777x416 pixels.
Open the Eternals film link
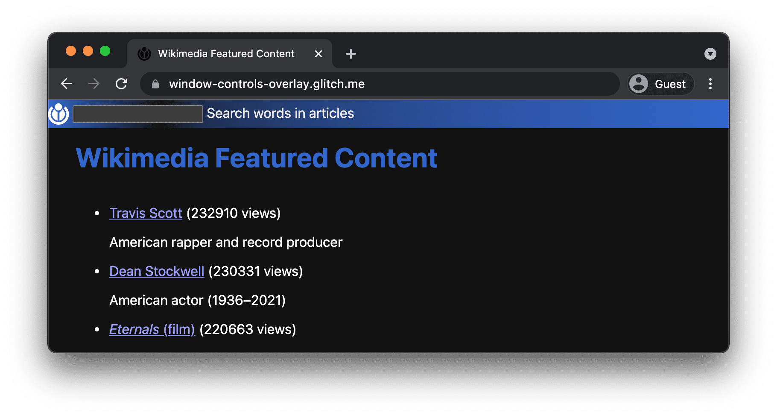point(152,329)
